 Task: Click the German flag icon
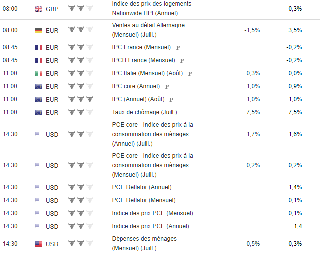coord(39,30)
